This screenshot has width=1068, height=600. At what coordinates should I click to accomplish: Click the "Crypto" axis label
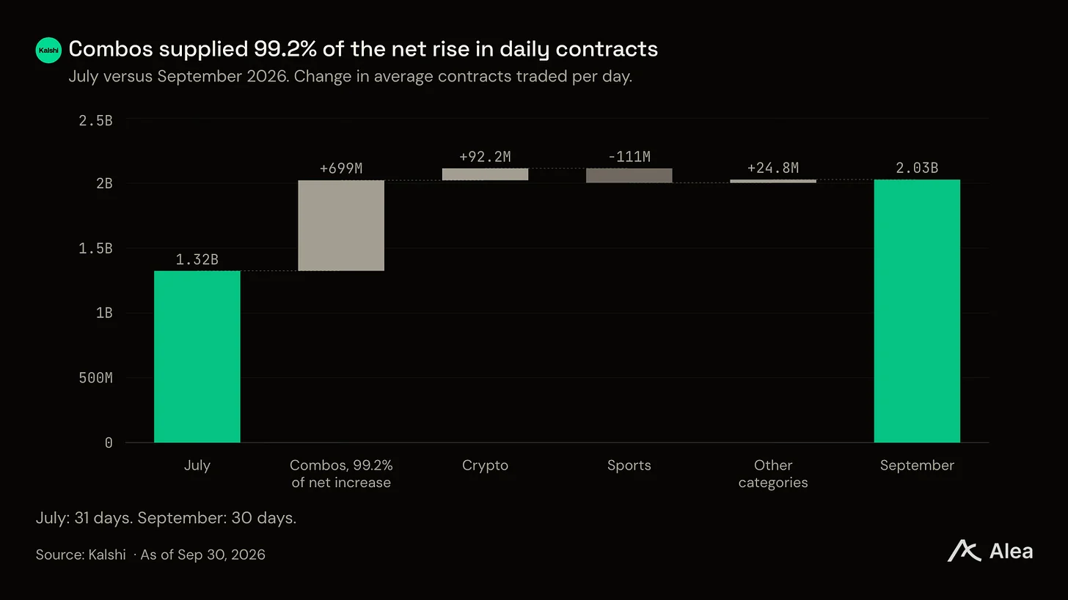485,465
